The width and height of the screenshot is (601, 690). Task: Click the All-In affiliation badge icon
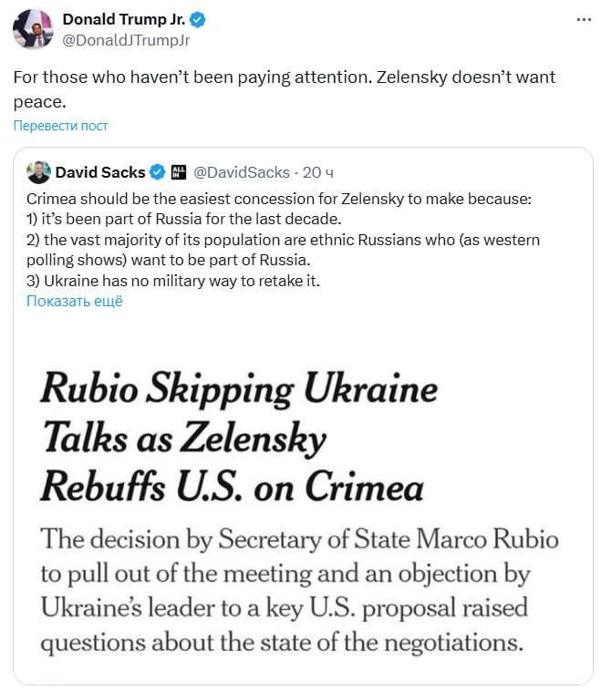pos(179,172)
